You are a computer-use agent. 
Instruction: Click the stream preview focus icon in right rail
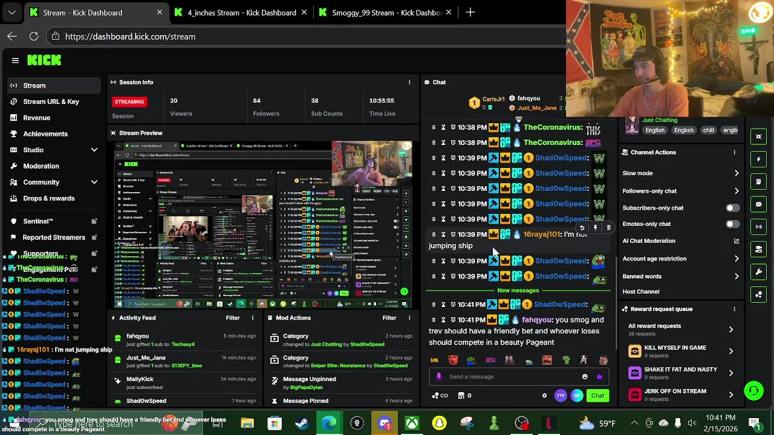pyautogui.click(x=759, y=137)
